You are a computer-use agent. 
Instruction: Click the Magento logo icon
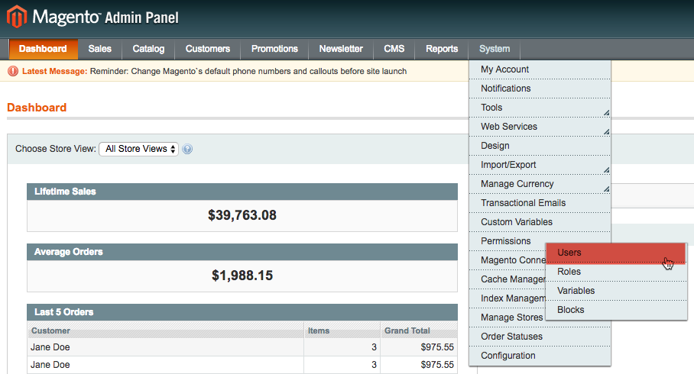click(x=17, y=17)
